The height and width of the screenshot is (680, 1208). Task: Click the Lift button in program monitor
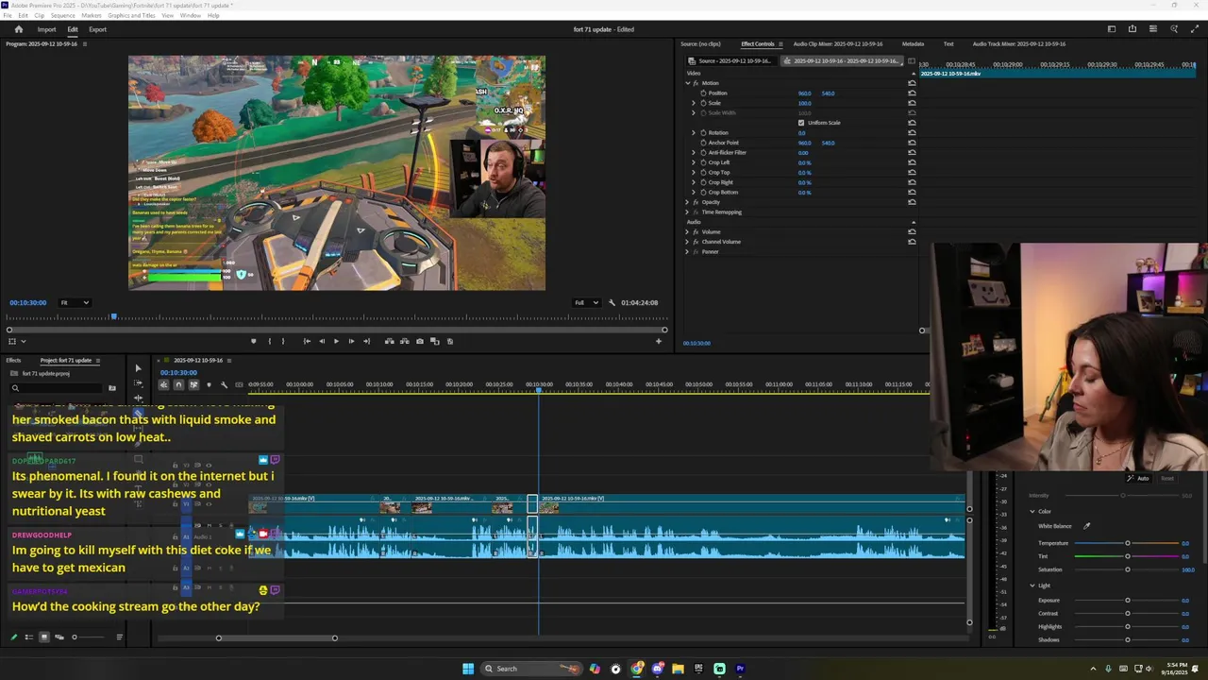[390, 341]
